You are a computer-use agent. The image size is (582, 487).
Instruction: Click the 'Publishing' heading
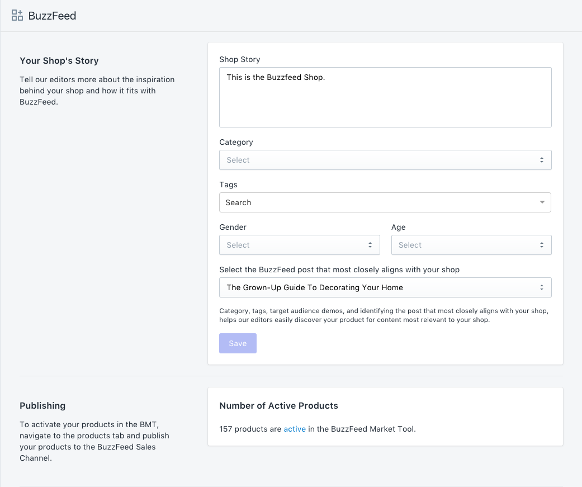point(42,406)
